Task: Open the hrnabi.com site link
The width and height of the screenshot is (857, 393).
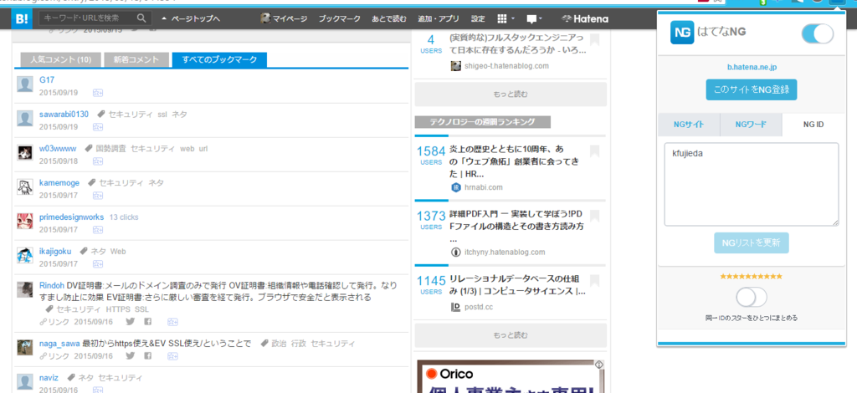Action: pos(483,187)
